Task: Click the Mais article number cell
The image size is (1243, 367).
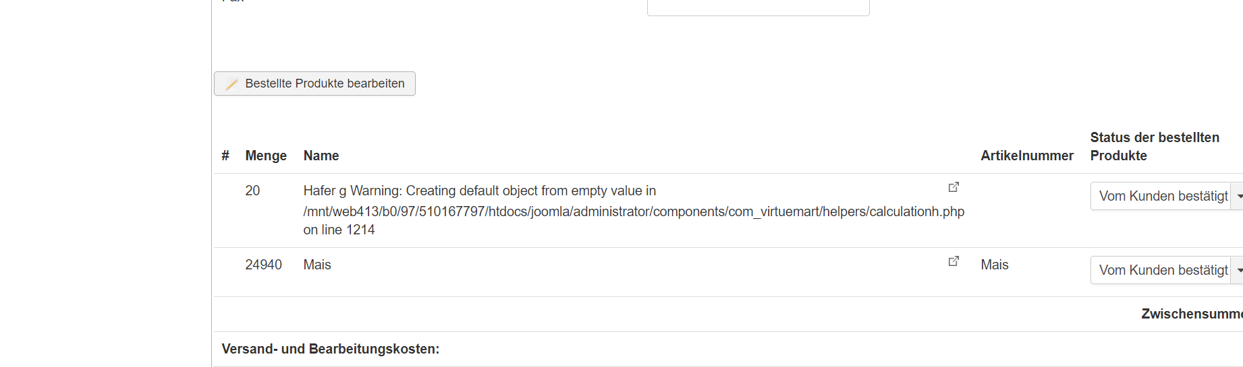Action: click(x=994, y=265)
